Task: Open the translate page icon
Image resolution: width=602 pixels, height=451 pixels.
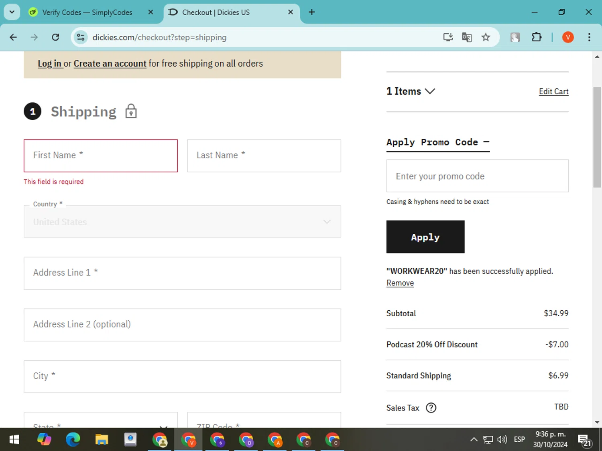Action: 467,37
